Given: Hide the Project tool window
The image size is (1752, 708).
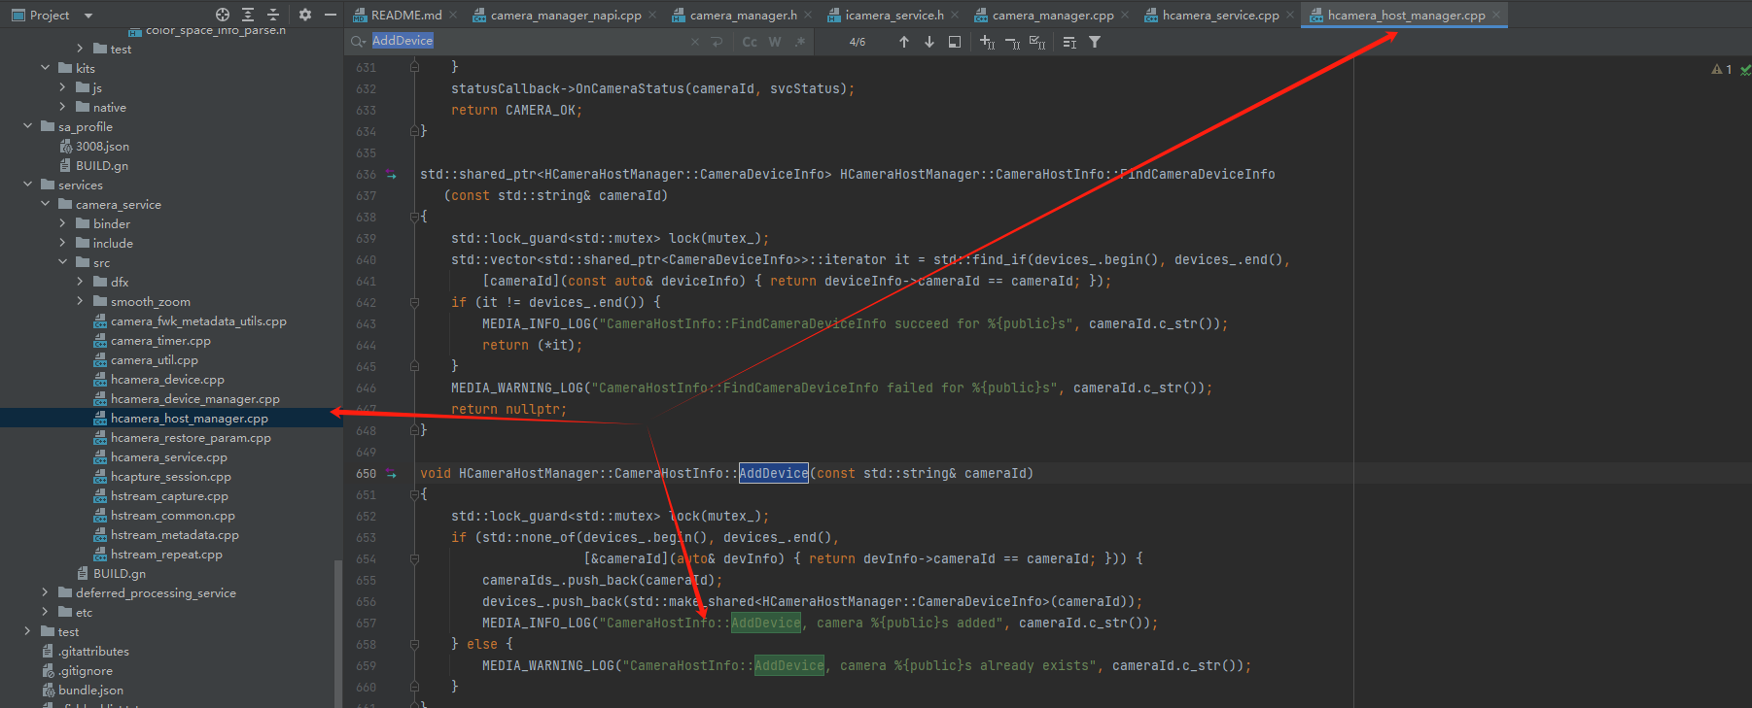Looking at the screenshot, I should tap(331, 15).
